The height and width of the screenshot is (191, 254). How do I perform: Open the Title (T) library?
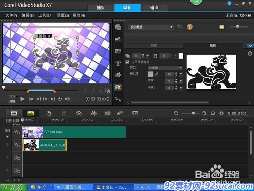click(x=118, y=64)
